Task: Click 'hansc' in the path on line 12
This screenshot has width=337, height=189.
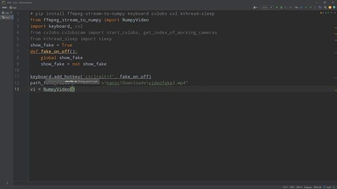Action: pyautogui.click(x=113, y=83)
